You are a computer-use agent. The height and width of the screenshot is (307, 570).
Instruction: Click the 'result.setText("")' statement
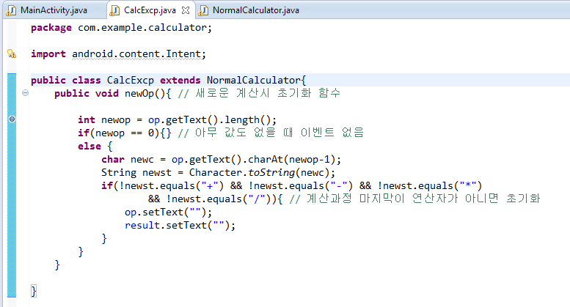click(180, 226)
